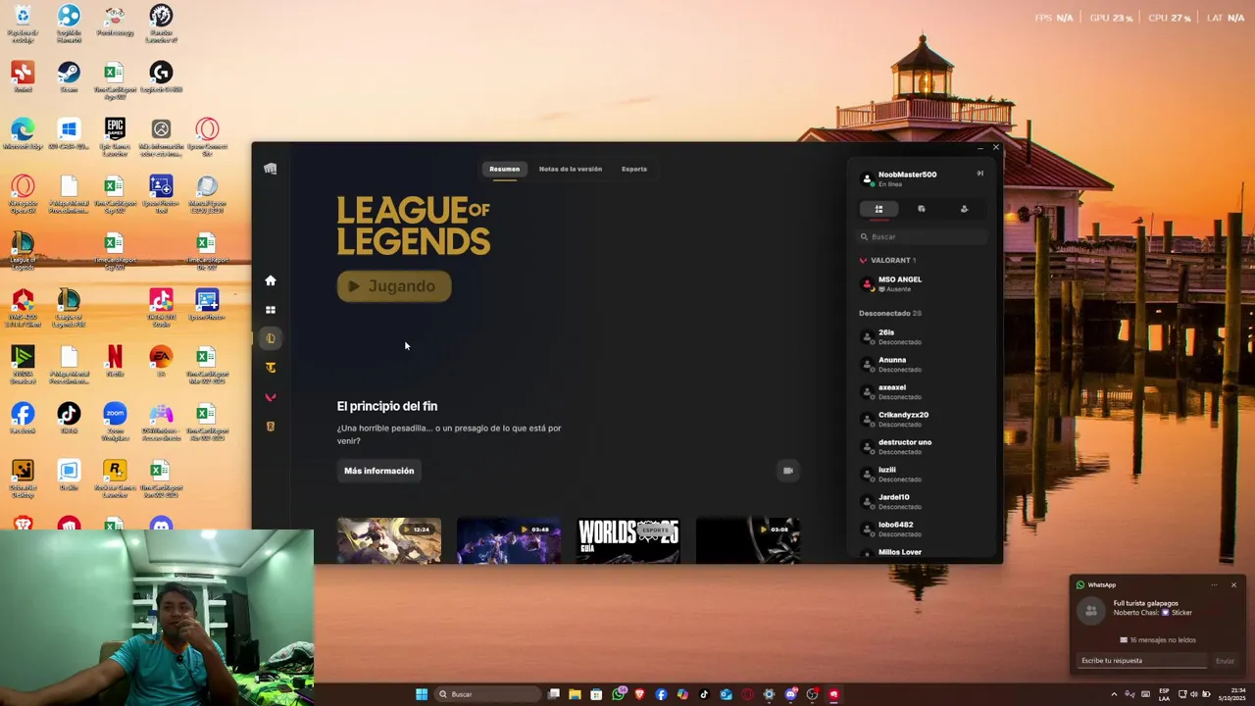
Task: Open the EA app desktop shortcut
Action: (161, 360)
